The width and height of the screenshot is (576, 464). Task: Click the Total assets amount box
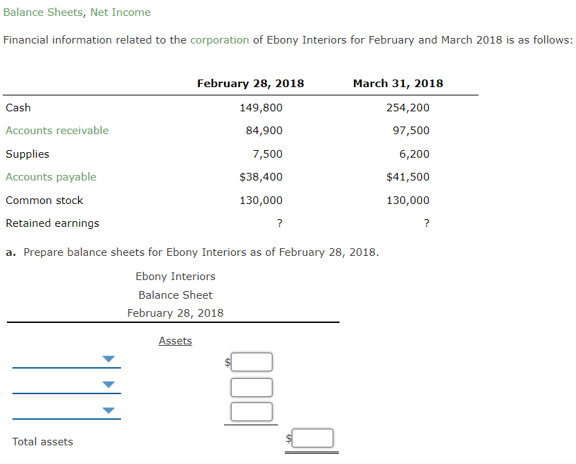click(x=312, y=438)
